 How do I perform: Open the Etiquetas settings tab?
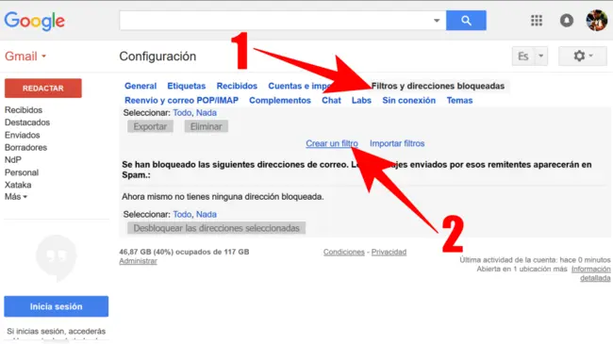pyautogui.click(x=187, y=86)
